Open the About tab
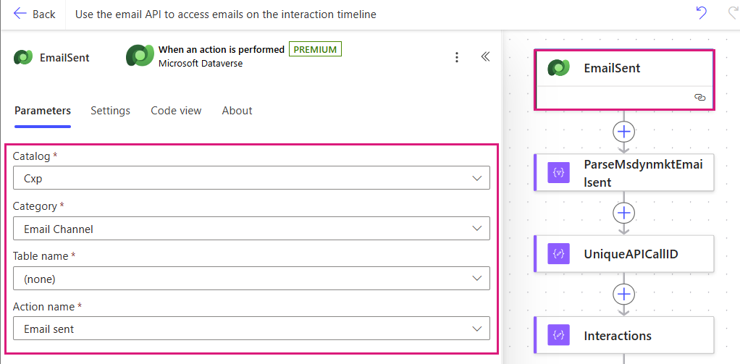The width and height of the screenshot is (740, 364). [x=237, y=111]
